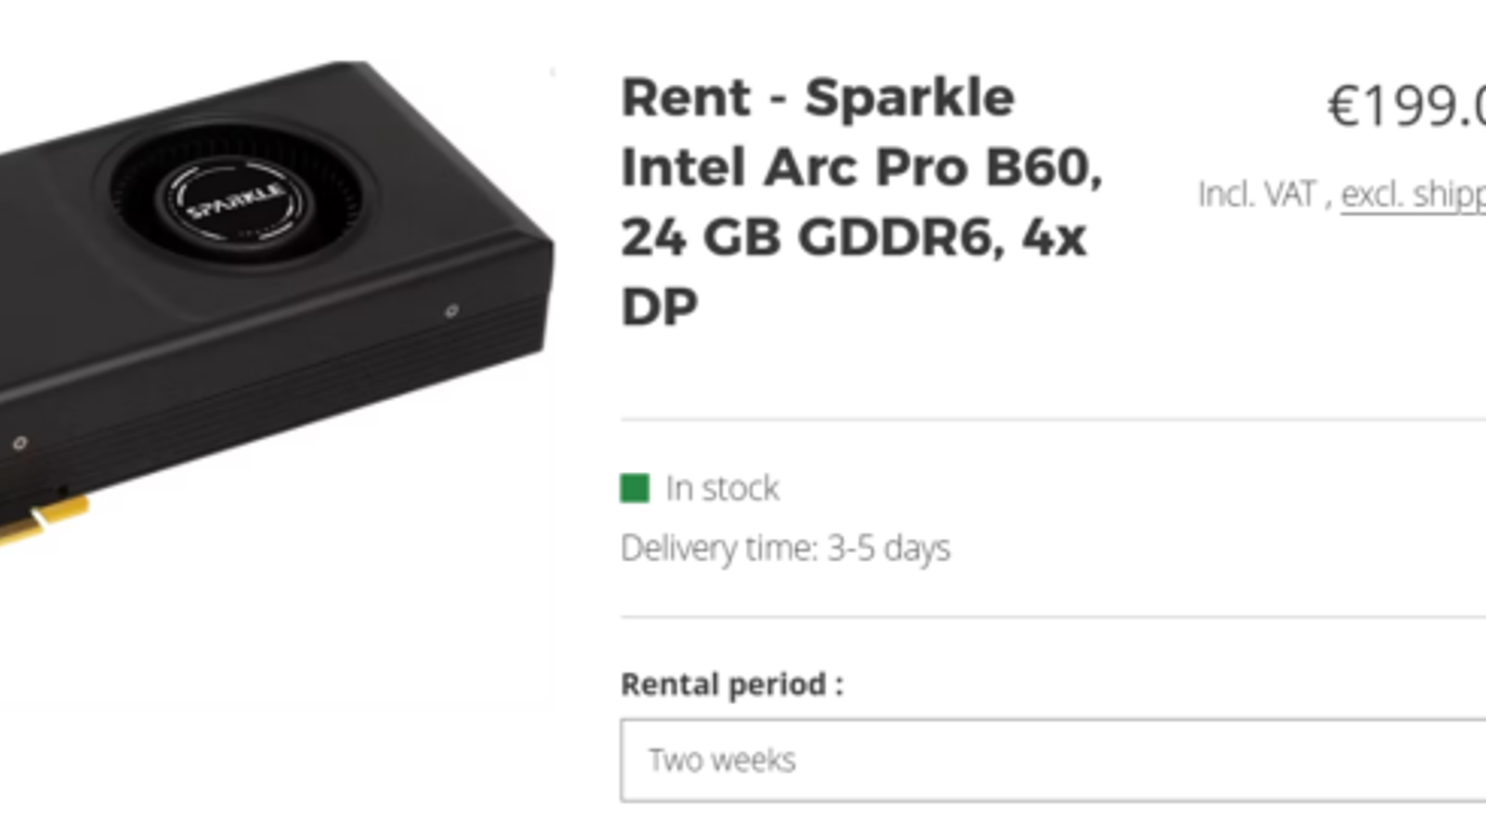Screen dimensions: 1486x836
Task: Click the 'Incl. VAT' note
Action: point(1257,194)
